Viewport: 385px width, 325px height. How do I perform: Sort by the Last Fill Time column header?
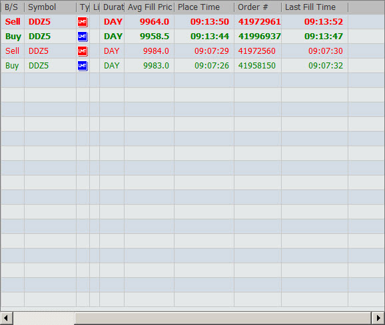[315, 7]
